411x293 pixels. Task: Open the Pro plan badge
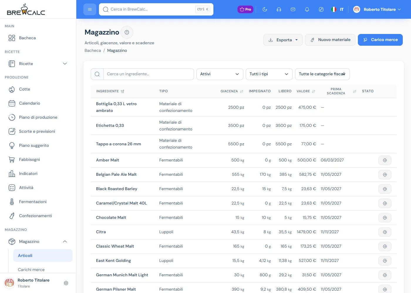point(245,9)
